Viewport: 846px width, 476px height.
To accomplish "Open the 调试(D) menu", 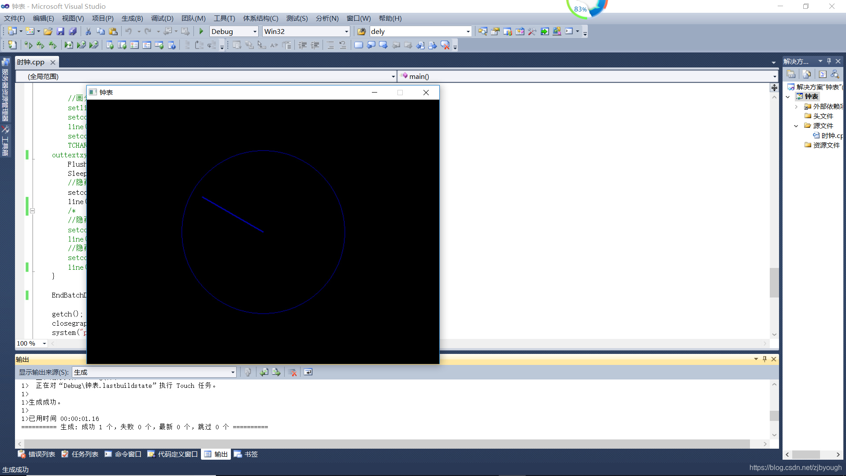I will click(x=162, y=19).
